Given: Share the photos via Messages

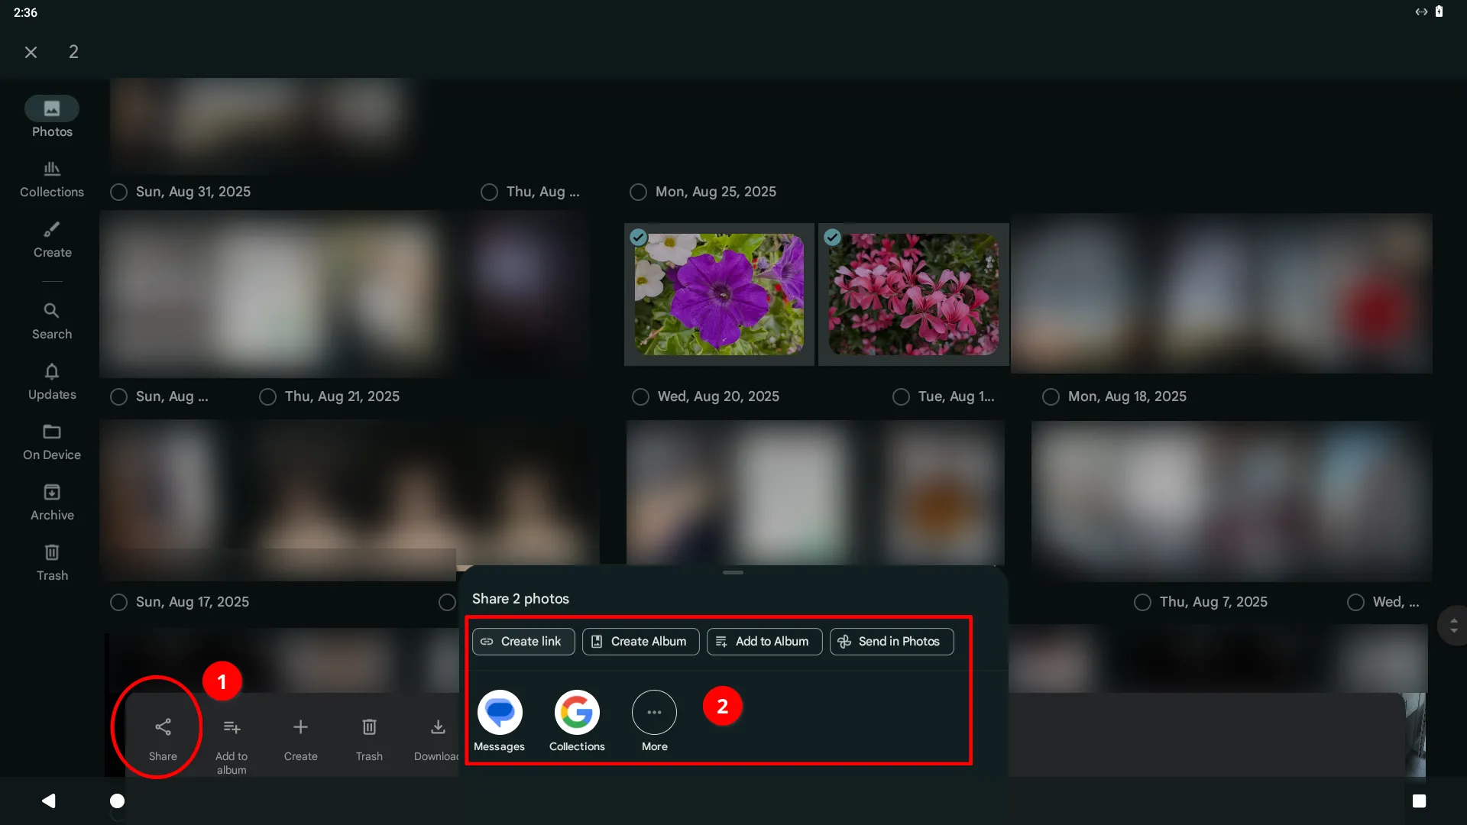Looking at the screenshot, I should (499, 720).
